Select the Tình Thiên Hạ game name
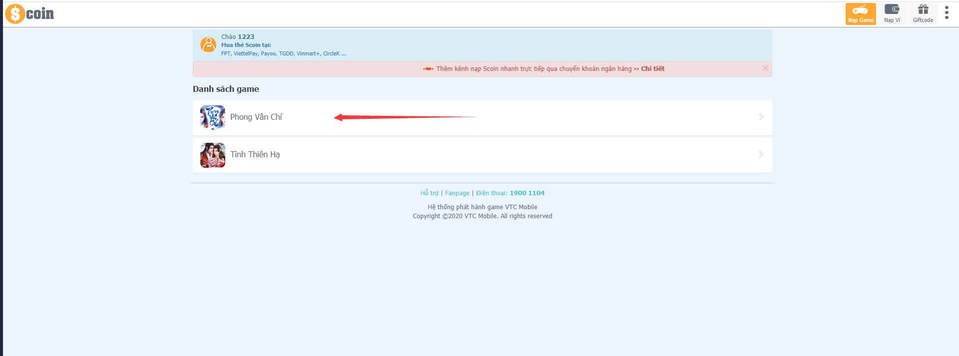Screen dimensions: 959x356 pos(255,155)
